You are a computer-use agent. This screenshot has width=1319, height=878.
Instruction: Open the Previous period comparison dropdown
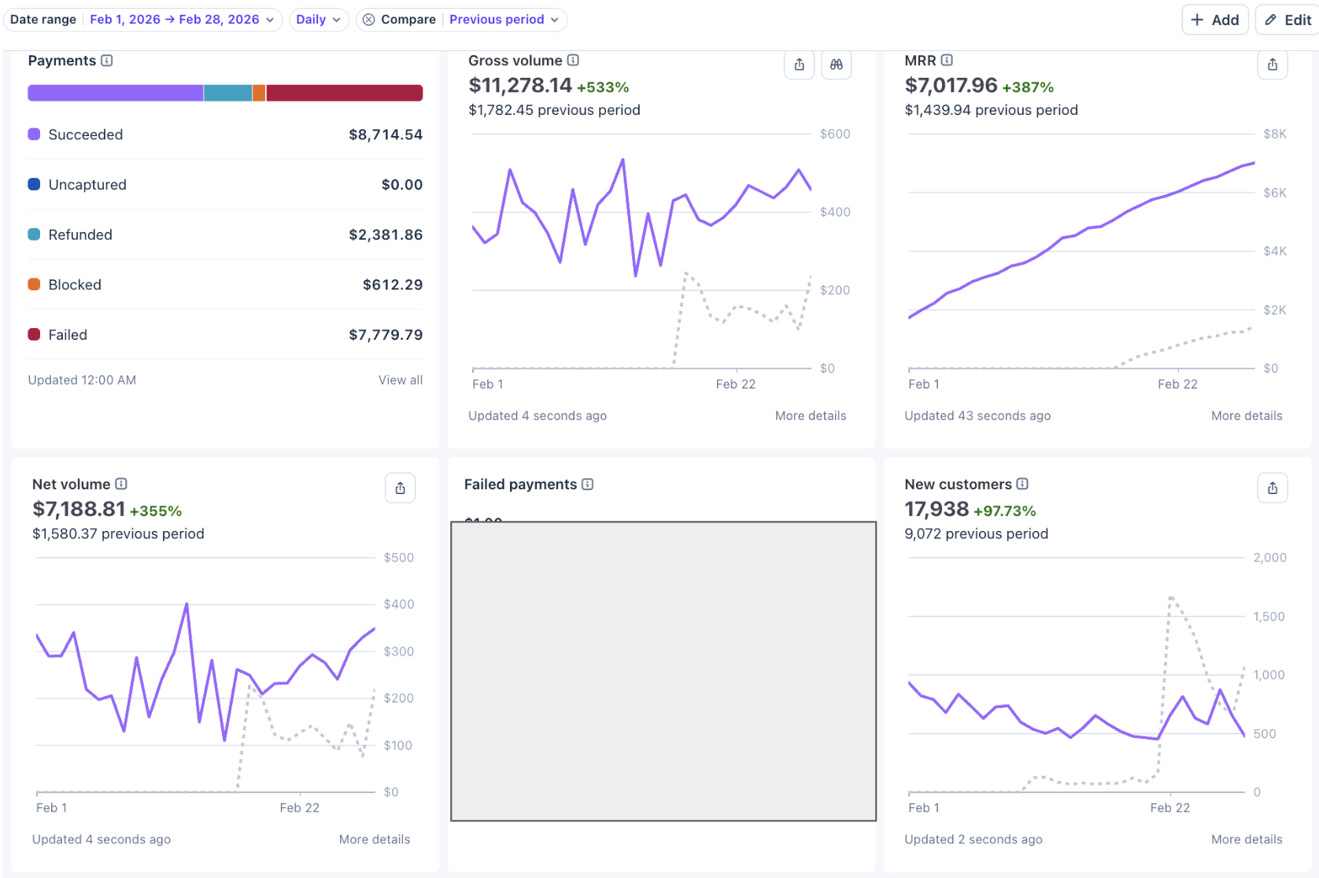[504, 20]
